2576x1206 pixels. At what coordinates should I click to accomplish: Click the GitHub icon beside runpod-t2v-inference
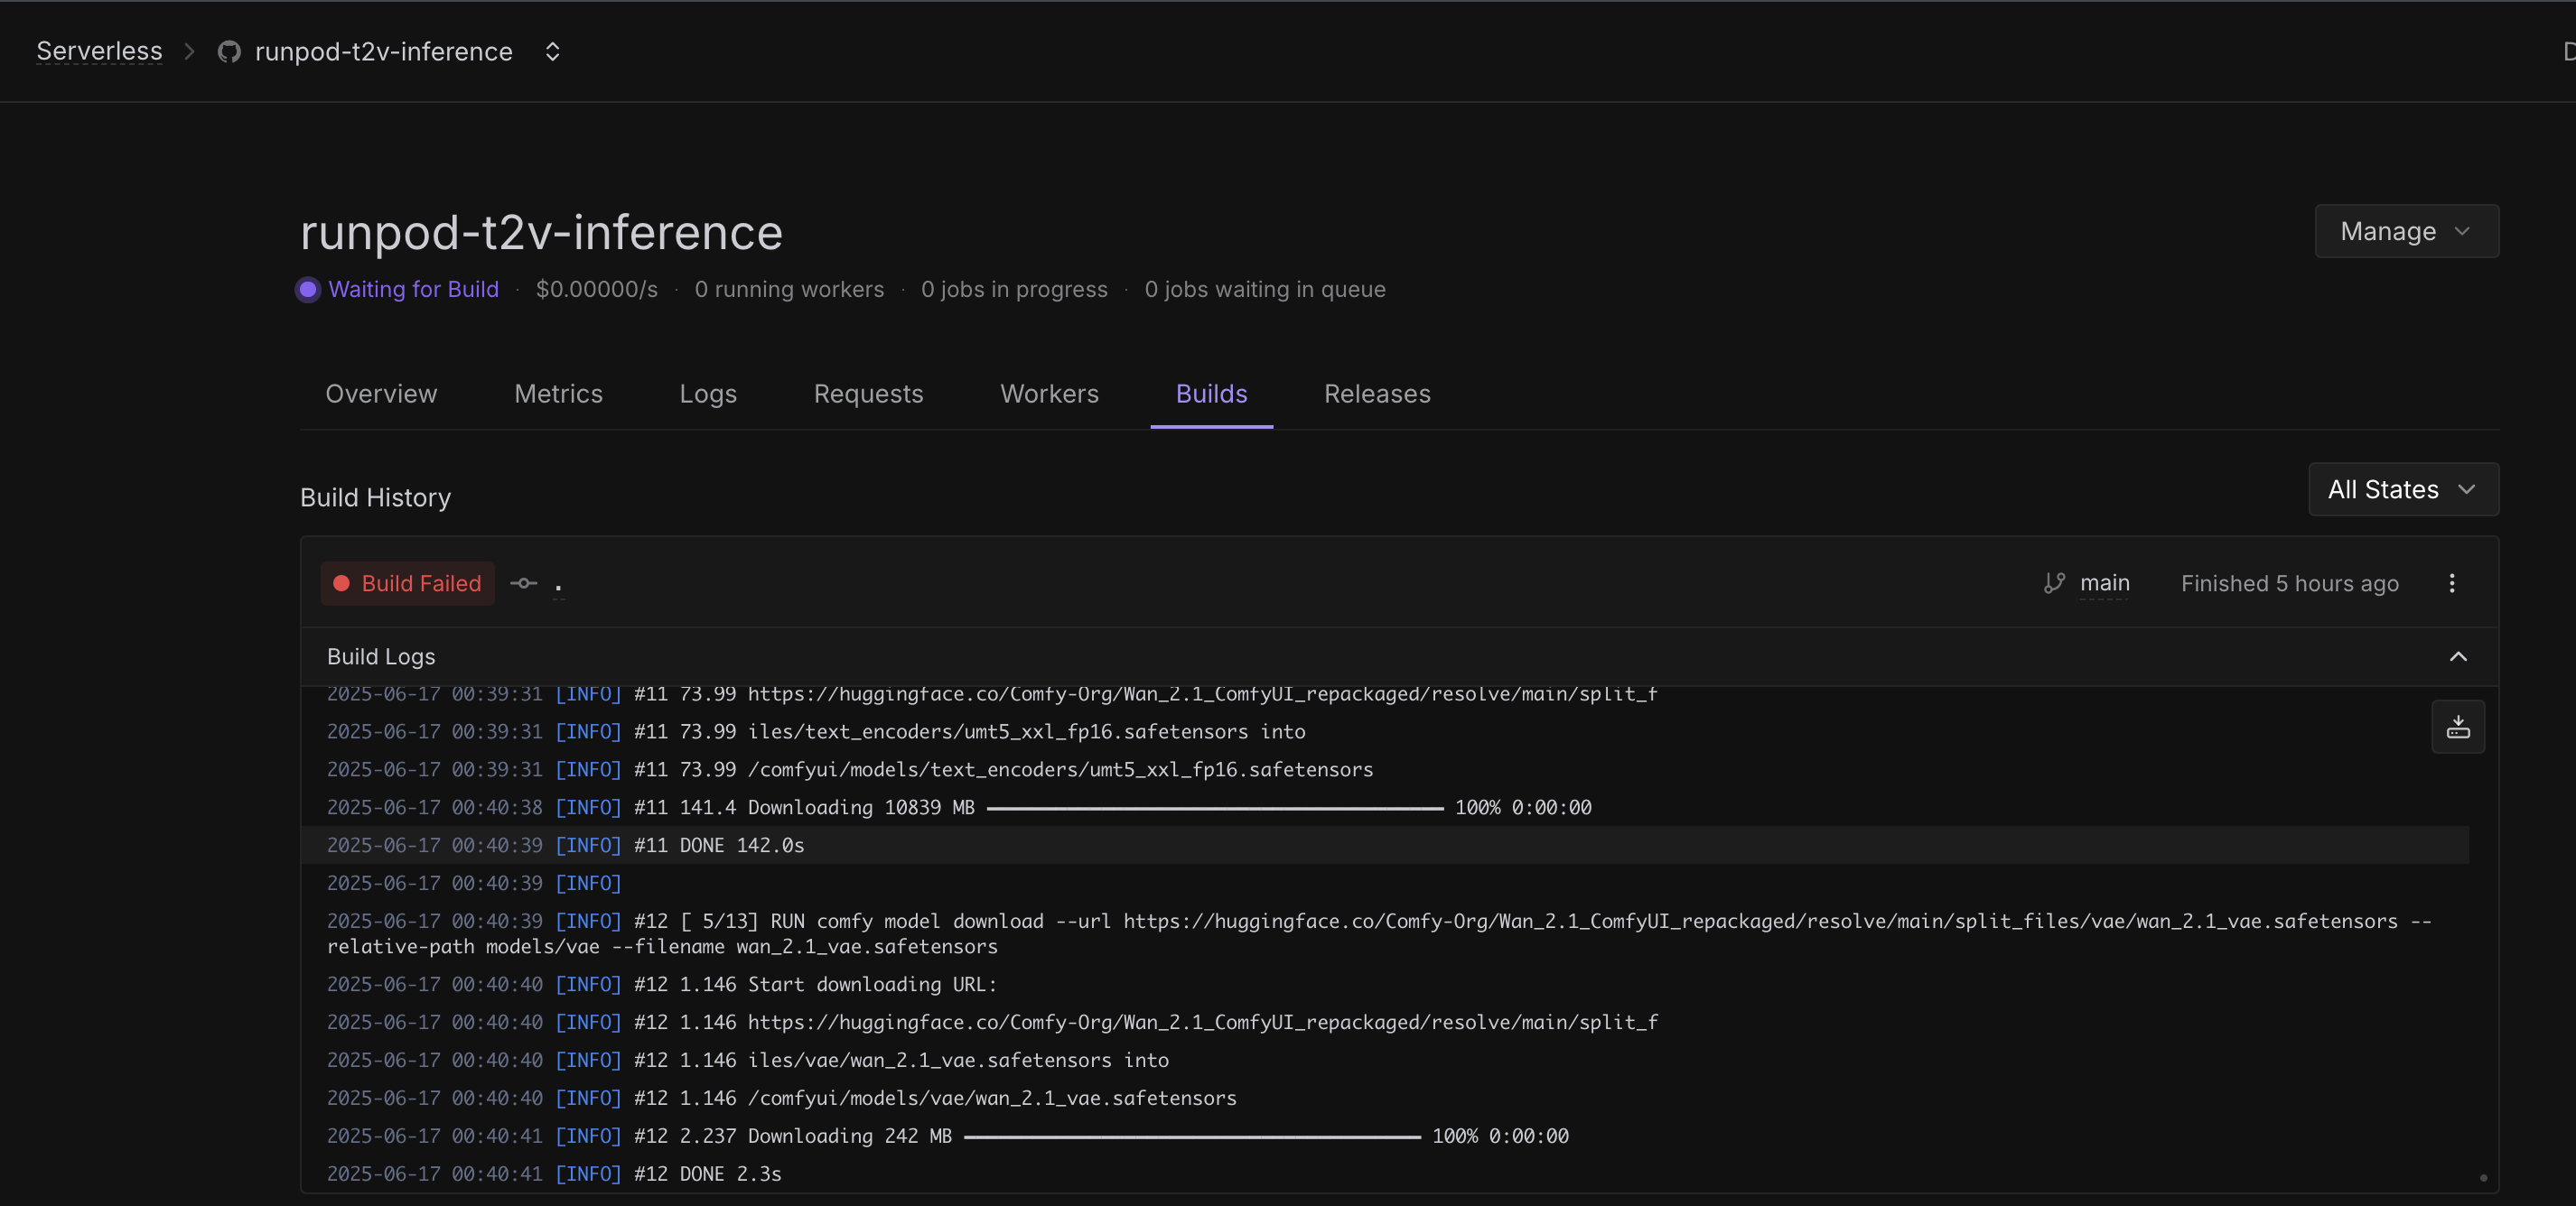coord(229,52)
